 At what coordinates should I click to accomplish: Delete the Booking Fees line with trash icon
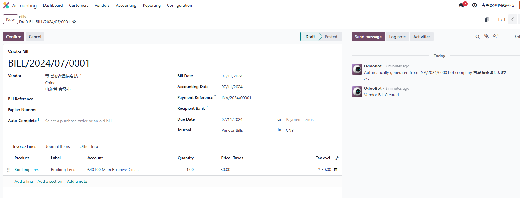point(336,170)
